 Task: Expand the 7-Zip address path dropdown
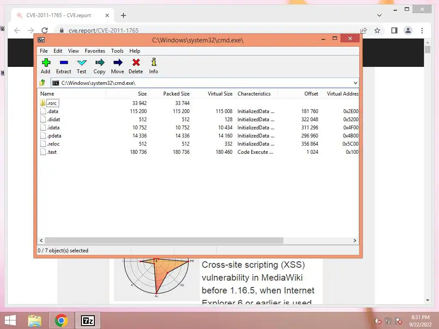point(355,83)
